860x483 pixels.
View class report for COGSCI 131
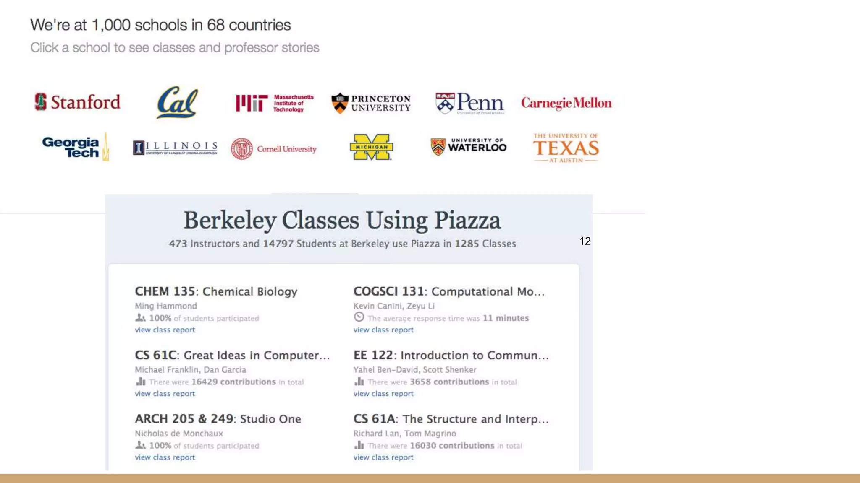(x=383, y=330)
